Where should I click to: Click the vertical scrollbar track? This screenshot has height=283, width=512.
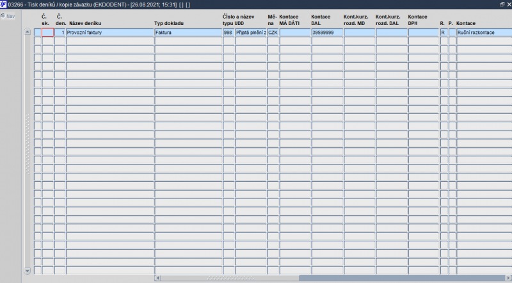pos(28,151)
